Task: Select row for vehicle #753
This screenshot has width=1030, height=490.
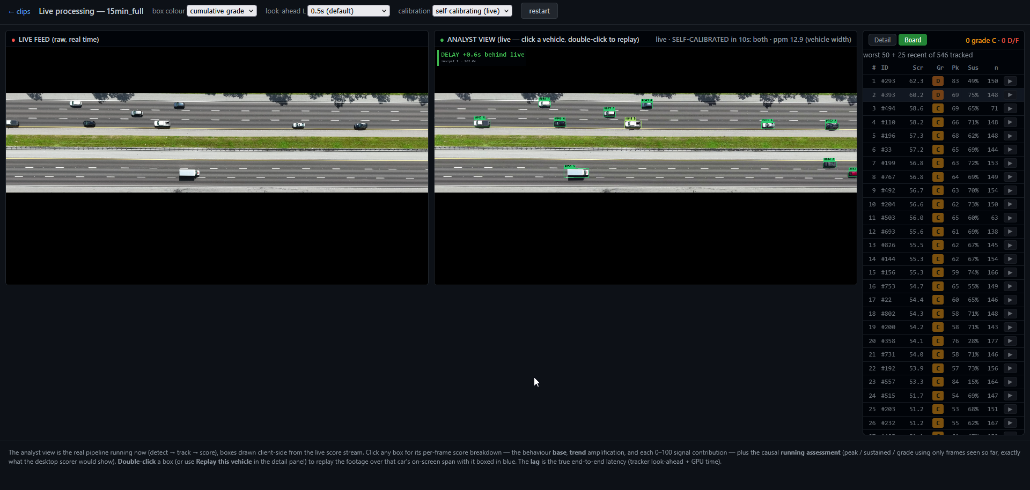Action: 943,286
